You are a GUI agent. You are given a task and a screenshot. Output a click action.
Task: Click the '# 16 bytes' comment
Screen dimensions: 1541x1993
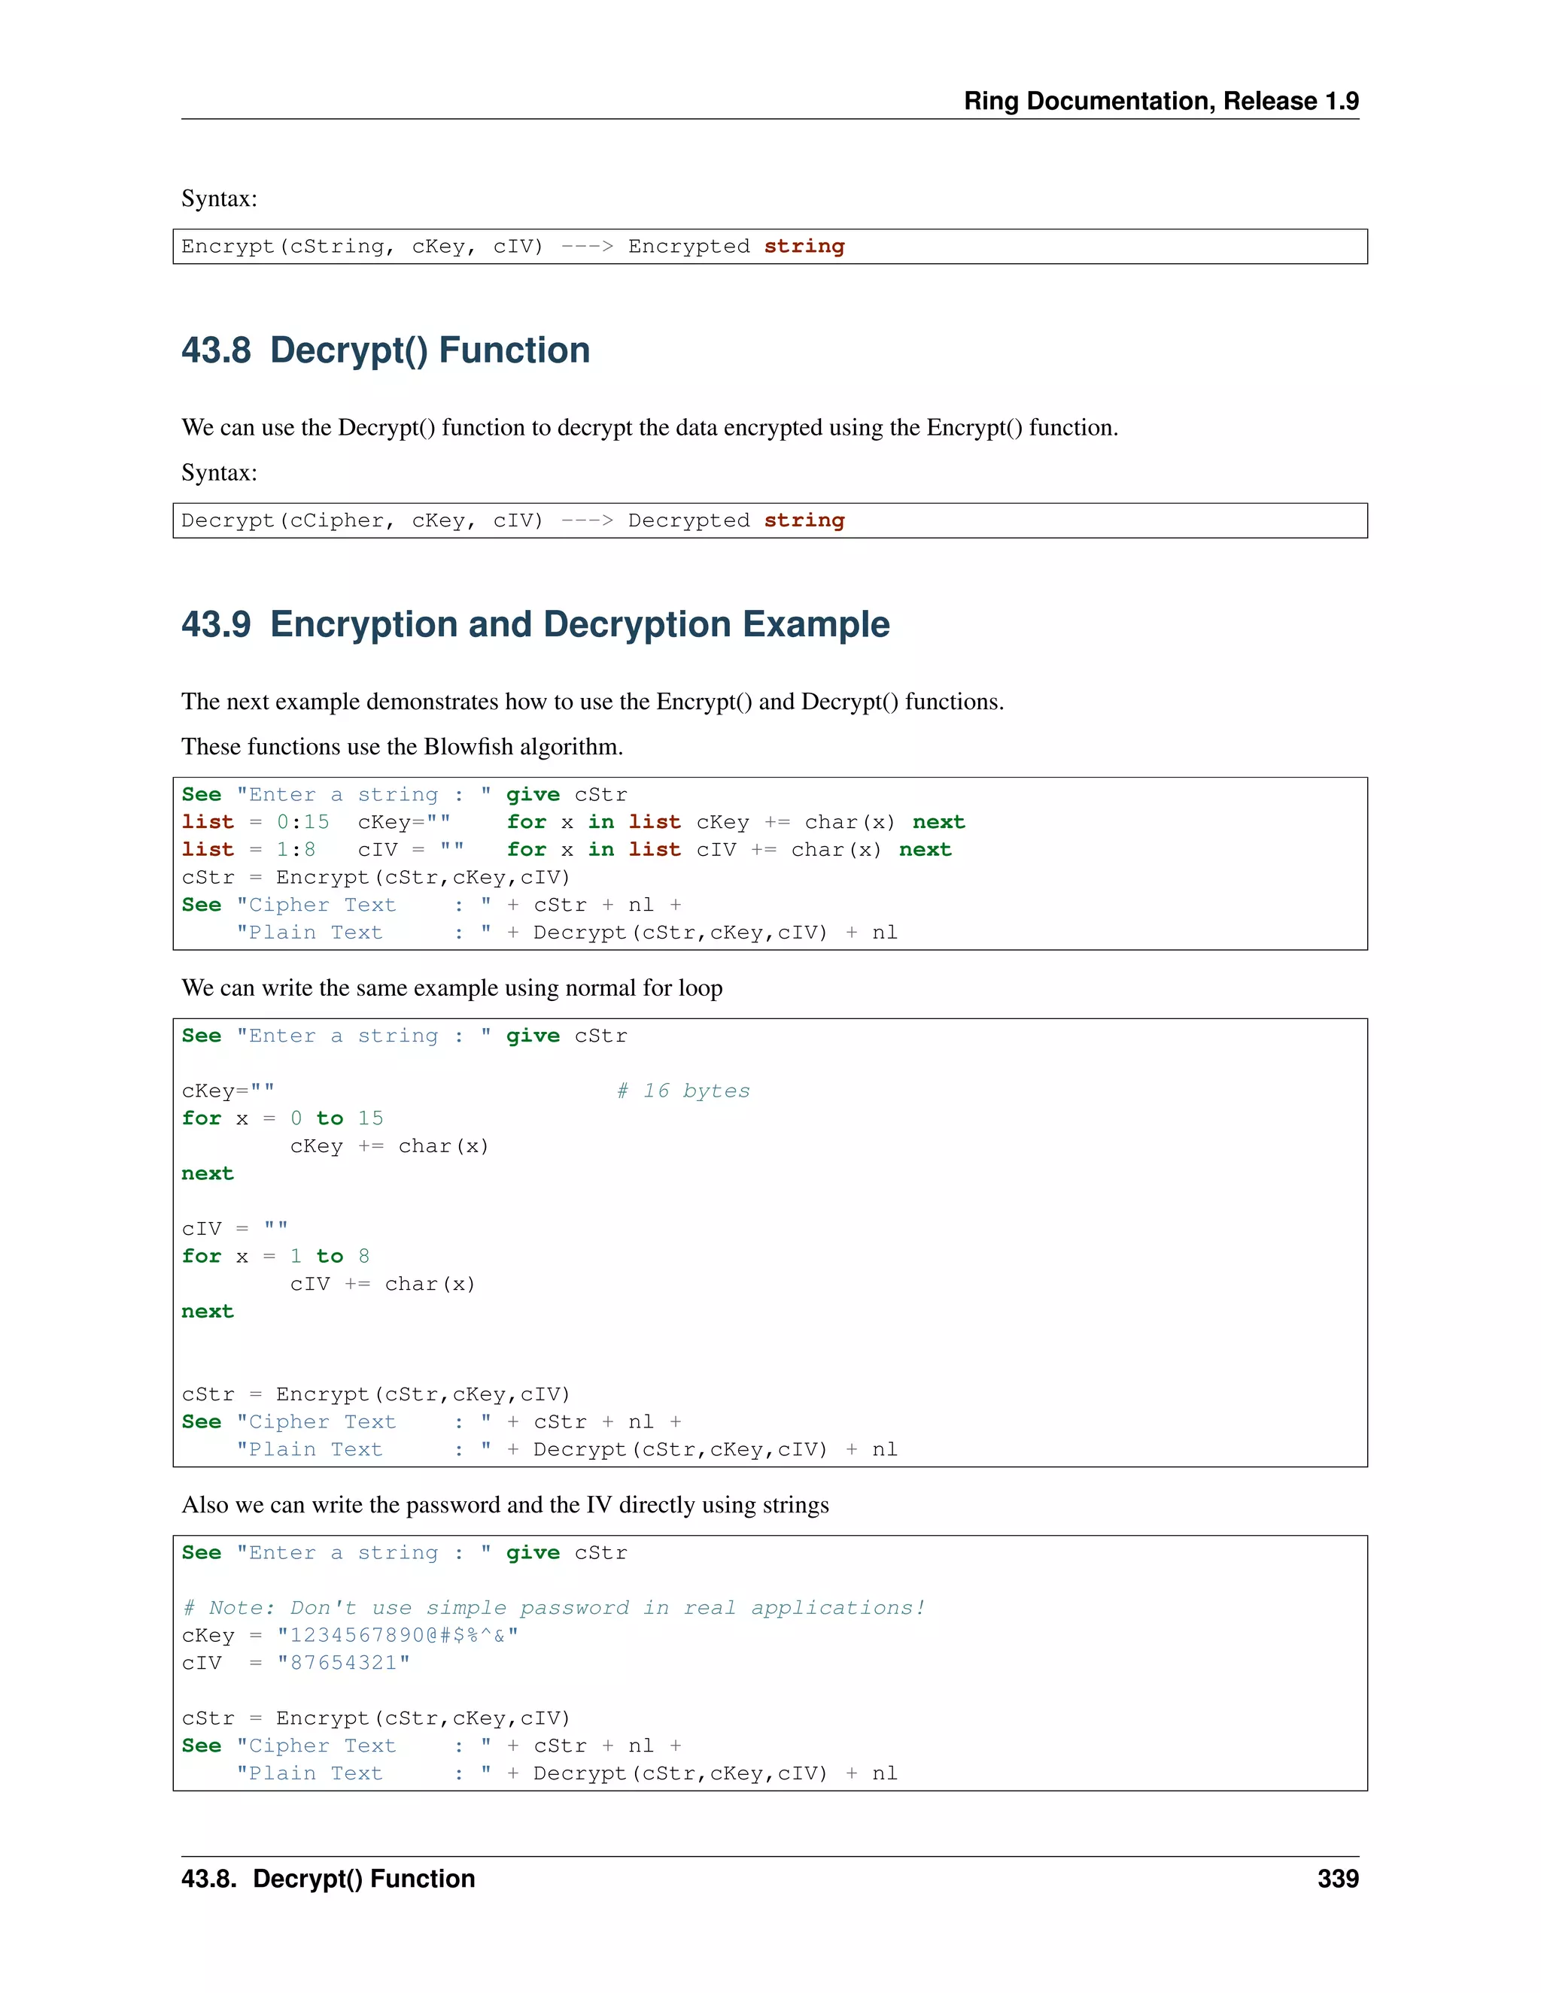click(x=683, y=1091)
